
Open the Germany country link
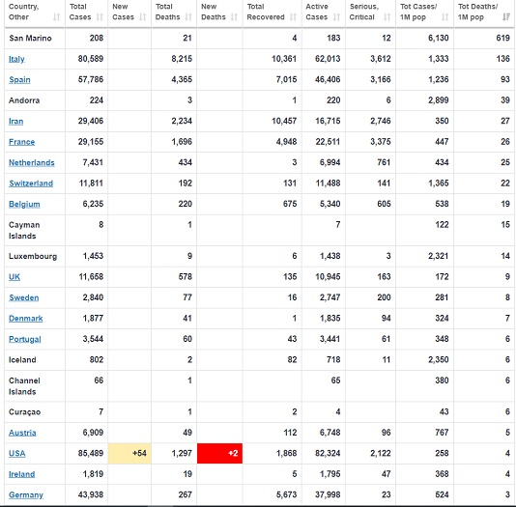(26, 494)
